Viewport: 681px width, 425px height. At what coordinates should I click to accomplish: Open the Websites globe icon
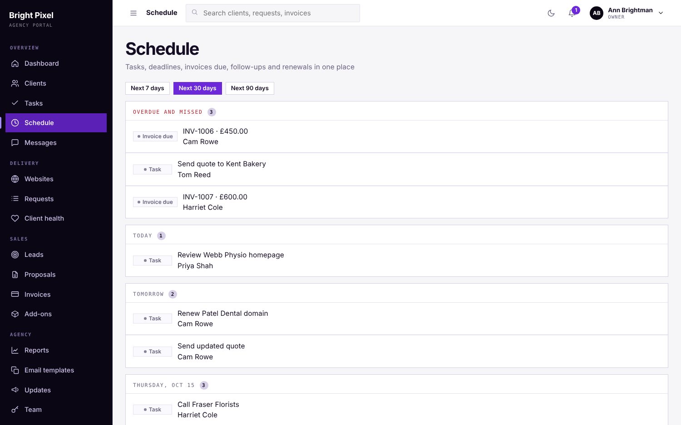click(15, 179)
